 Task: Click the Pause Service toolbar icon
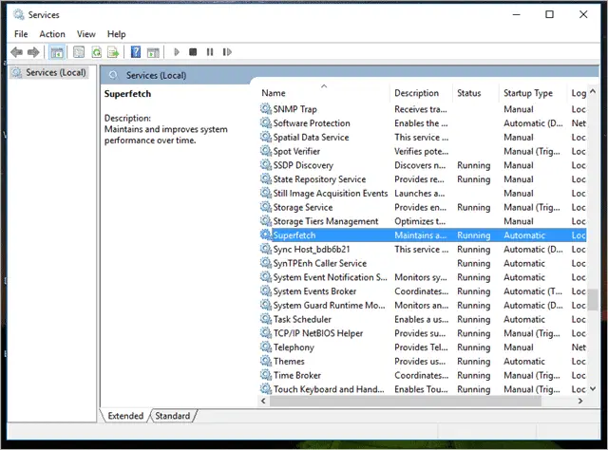pos(210,52)
